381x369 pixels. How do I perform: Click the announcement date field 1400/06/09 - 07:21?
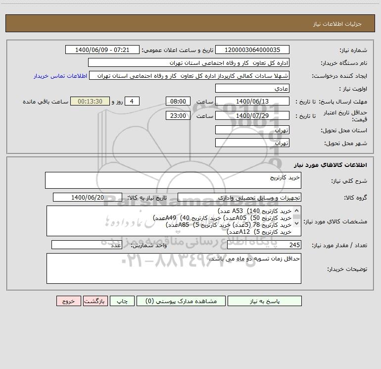pos(102,50)
